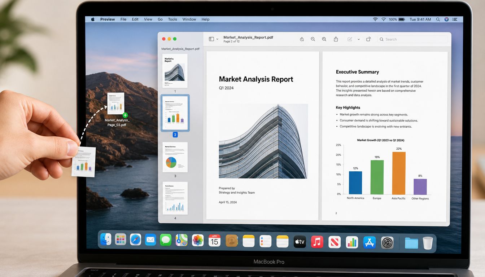
Task: Zoom out using the minus magnifier
Action: coord(313,39)
